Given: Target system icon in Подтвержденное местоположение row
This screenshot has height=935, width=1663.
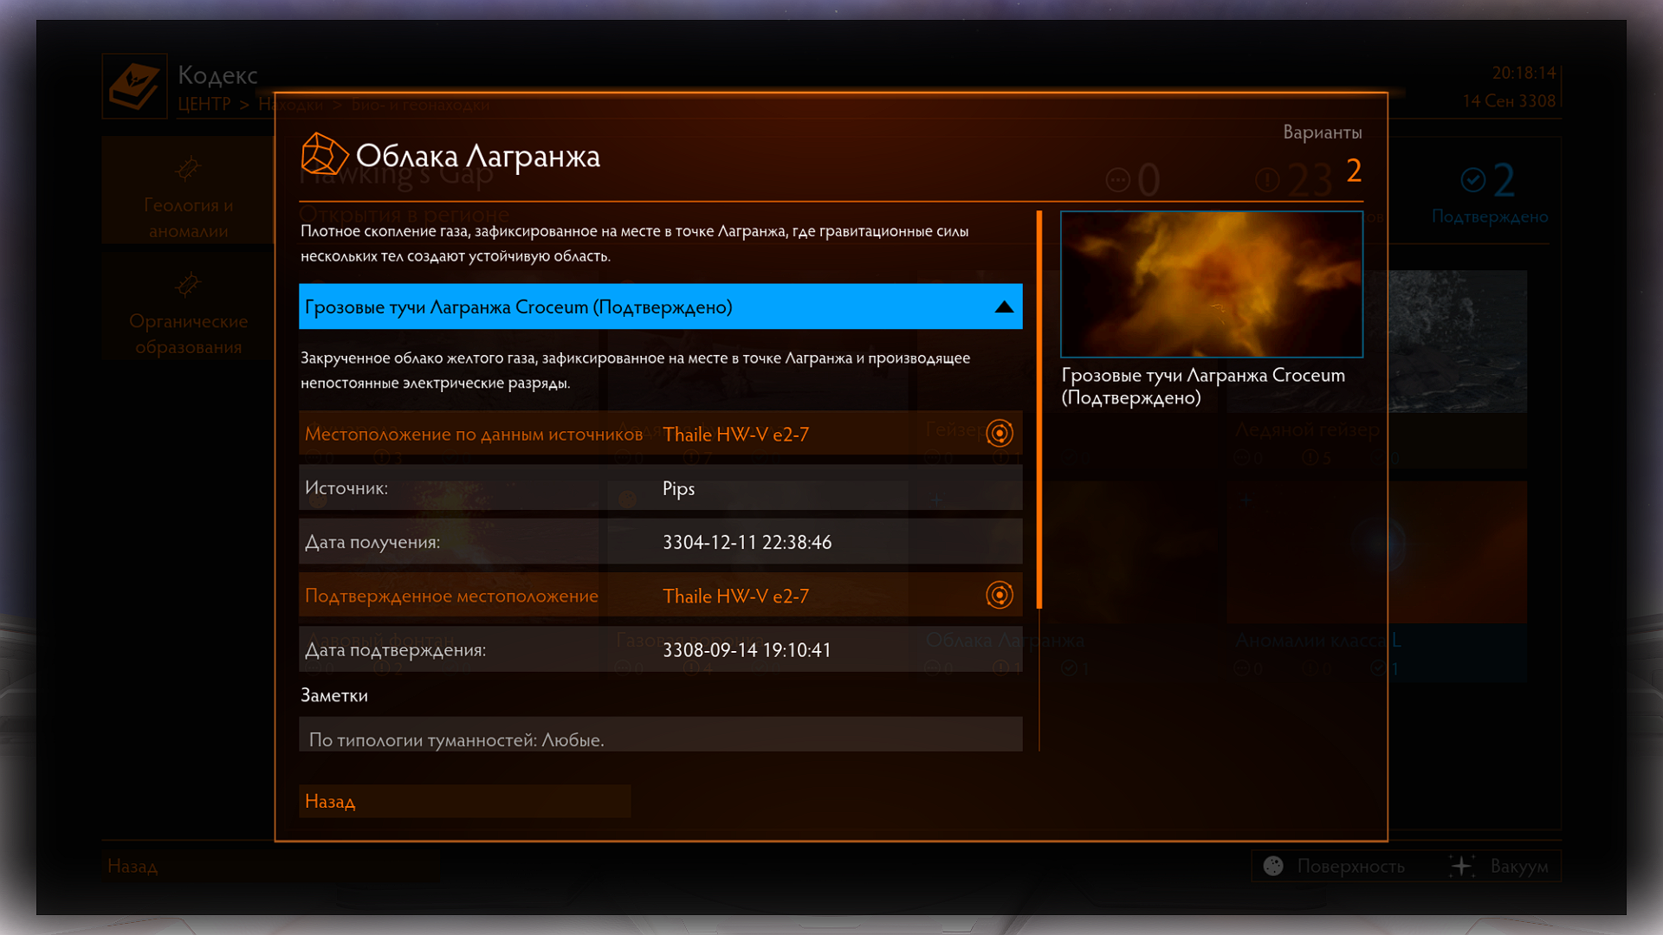Looking at the screenshot, I should click(x=1000, y=595).
